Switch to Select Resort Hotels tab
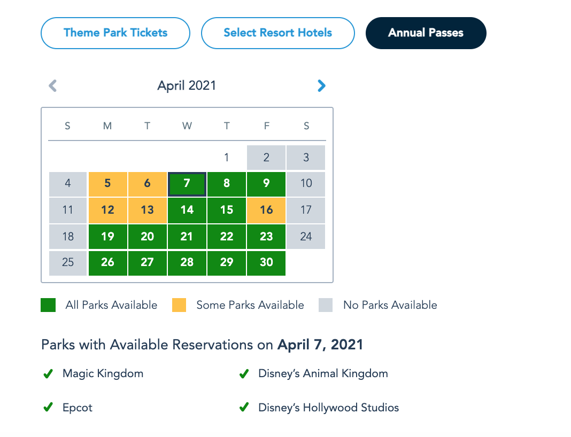The width and height of the screenshot is (571, 437). tap(277, 33)
